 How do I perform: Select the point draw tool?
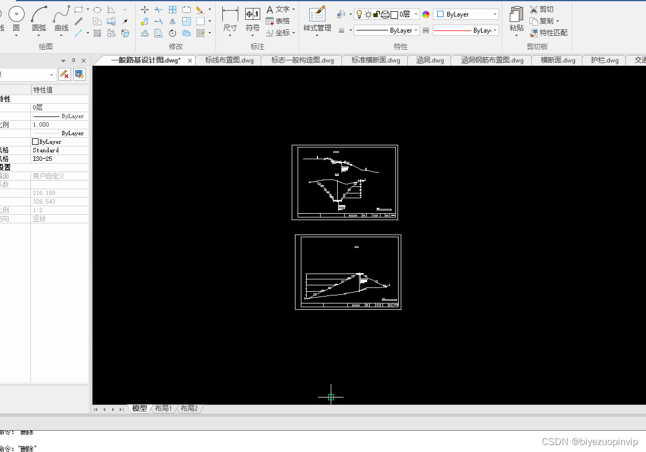[125, 10]
